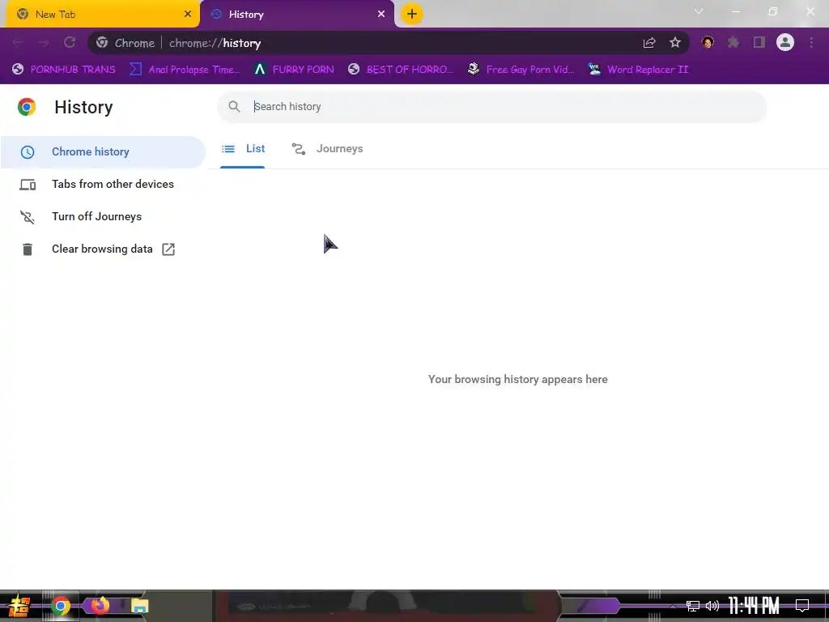Viewport: 829px width, 622px height.
Task: Click the clock icon beside Chrome history
Action: click(x=28, y=152)
